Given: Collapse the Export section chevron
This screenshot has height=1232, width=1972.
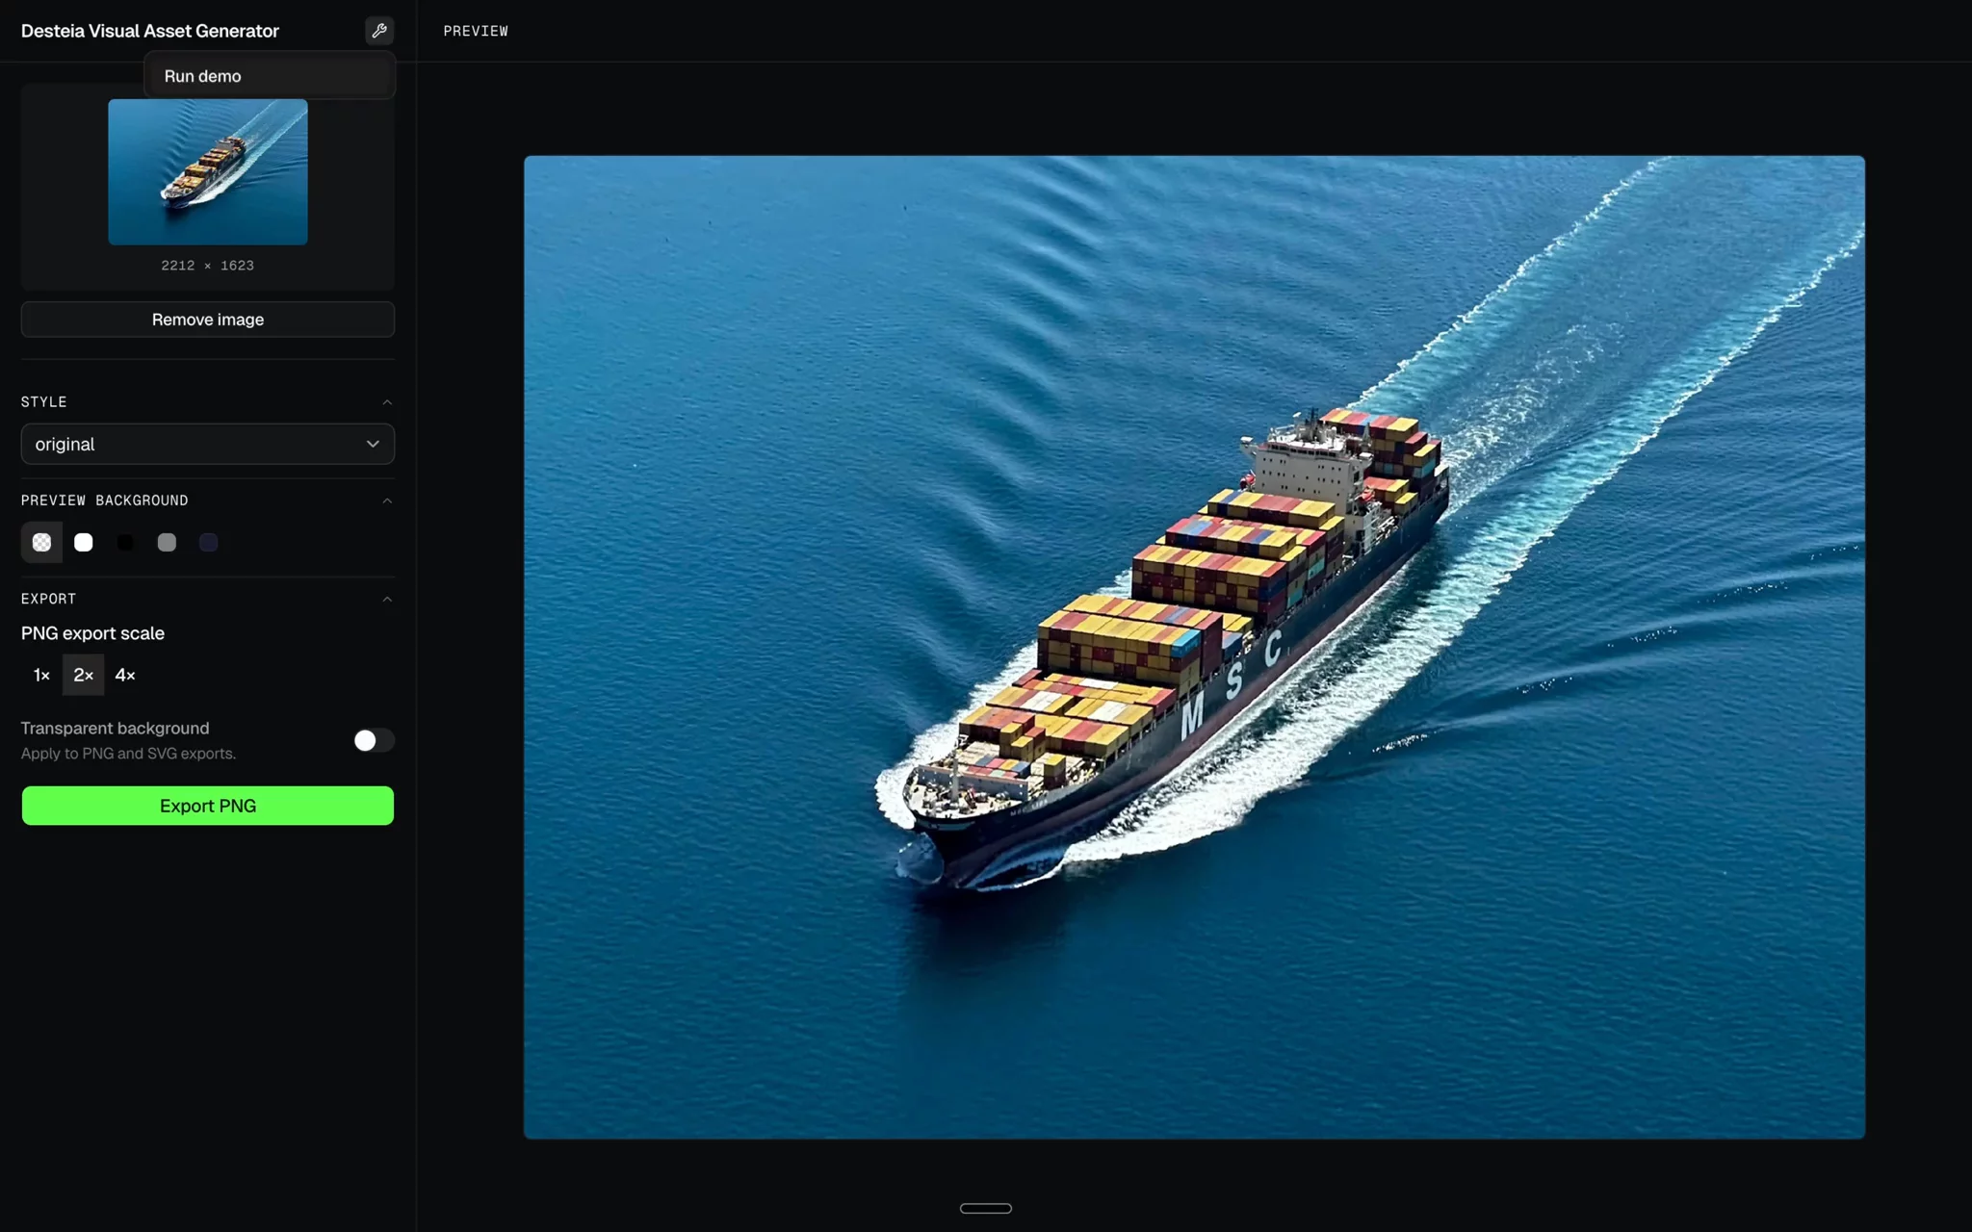Looking at the screenshot, I should 387,599.
